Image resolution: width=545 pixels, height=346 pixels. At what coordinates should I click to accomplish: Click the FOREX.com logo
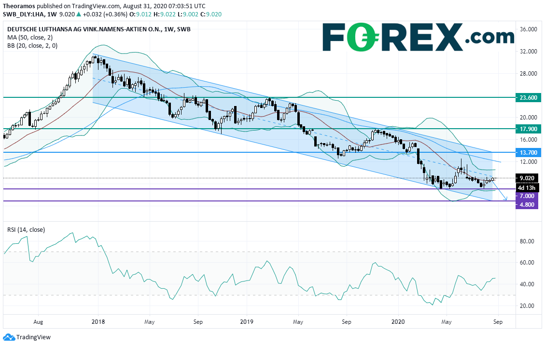[x=419, y=38]
